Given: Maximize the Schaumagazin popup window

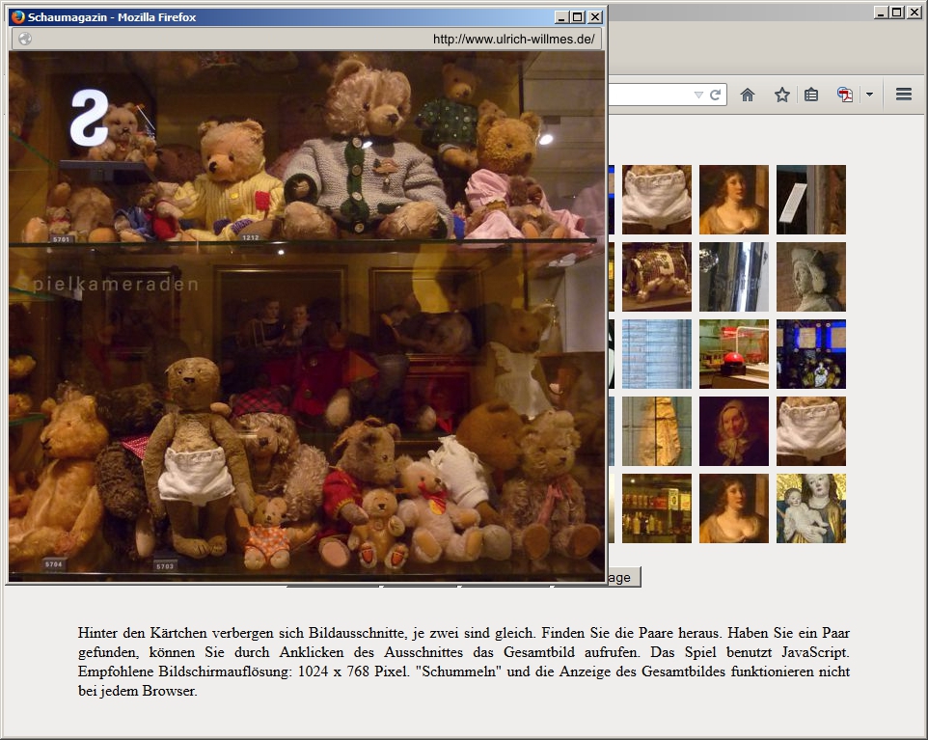Looking at the screenshot, I should point(578,16).
